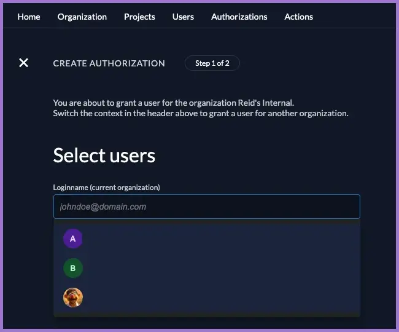The image size is (399, 332).
Task: Navigate to the Authorizations tab
Action: (239, 17)
